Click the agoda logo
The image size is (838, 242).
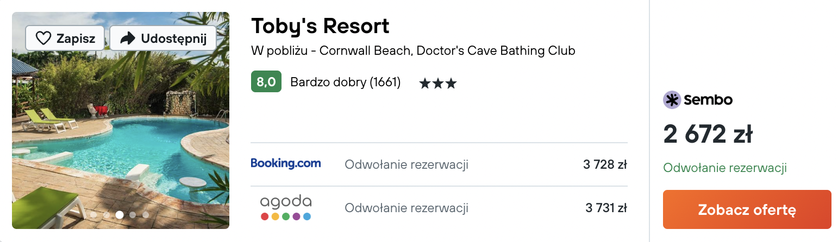(286, 208)
